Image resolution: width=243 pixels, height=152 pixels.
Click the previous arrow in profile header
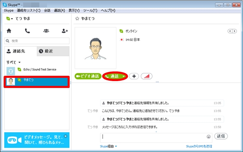tap(230, 31)
